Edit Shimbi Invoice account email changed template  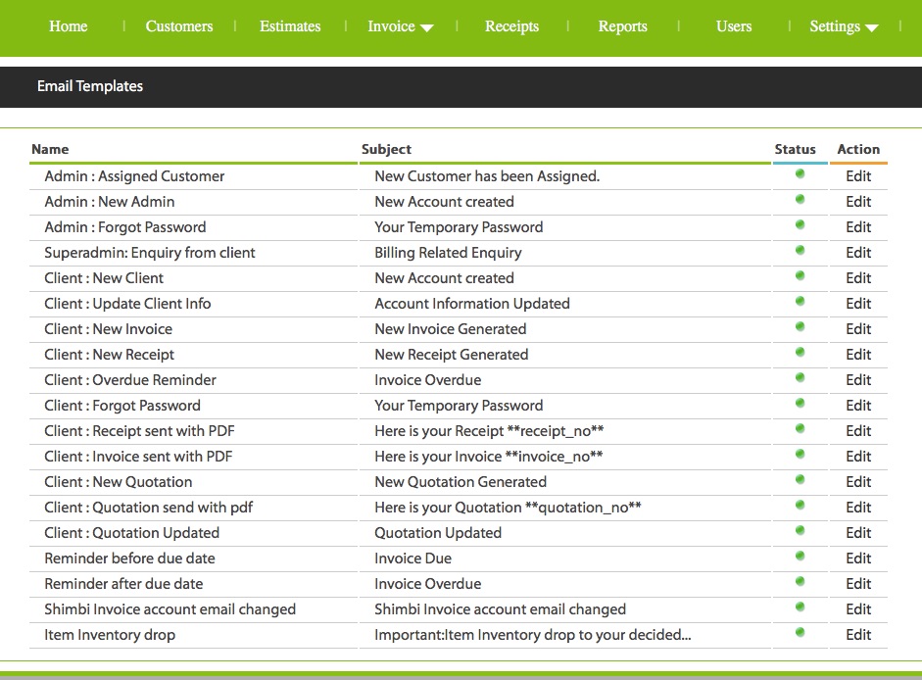pos(858,609)
